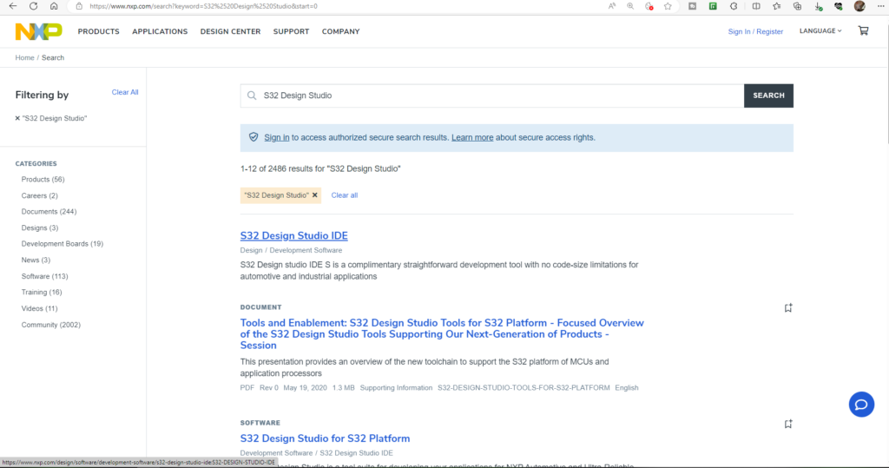
Task: Remove "S32 Design Studio" filter in sidebar
Action: (17, 118)
